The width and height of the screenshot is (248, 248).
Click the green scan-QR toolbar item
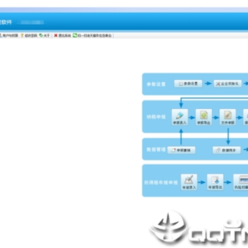tap(92, 36)
